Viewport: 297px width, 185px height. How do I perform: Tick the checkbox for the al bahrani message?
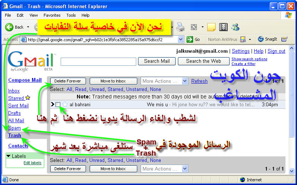(58, 104)
